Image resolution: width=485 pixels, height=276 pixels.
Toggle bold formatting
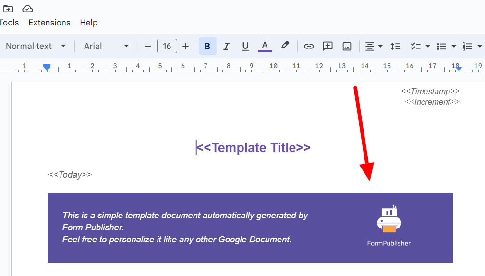(207, 47)
